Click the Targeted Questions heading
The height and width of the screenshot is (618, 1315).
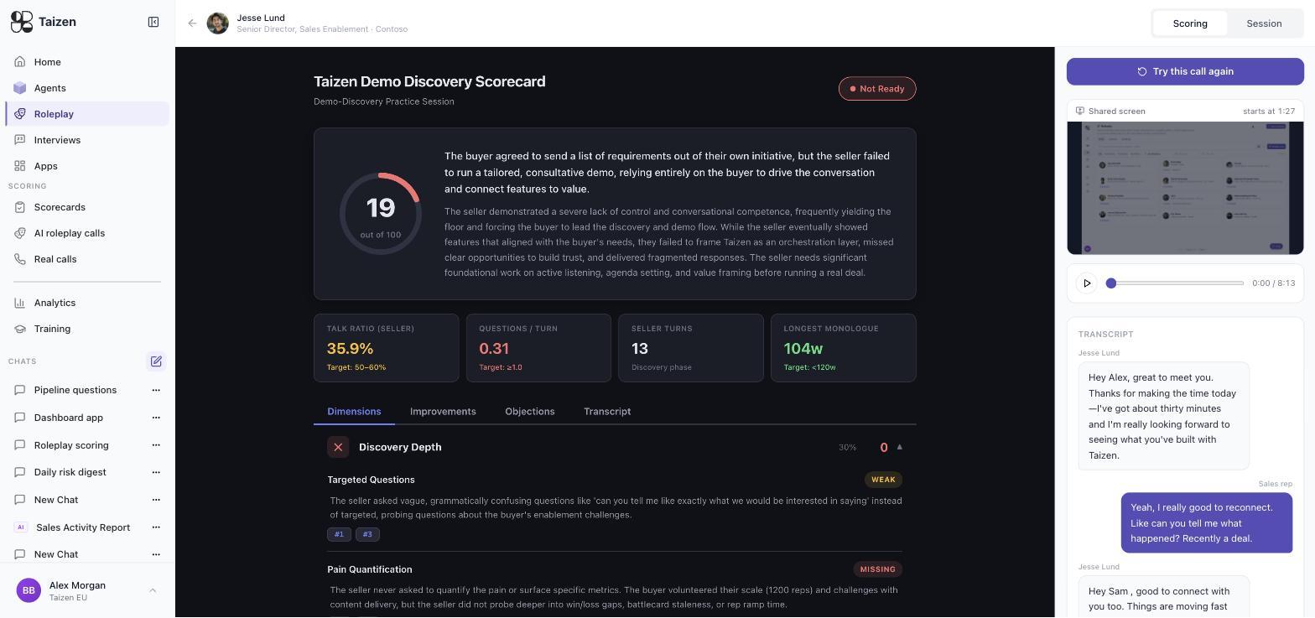click(371, 480)
